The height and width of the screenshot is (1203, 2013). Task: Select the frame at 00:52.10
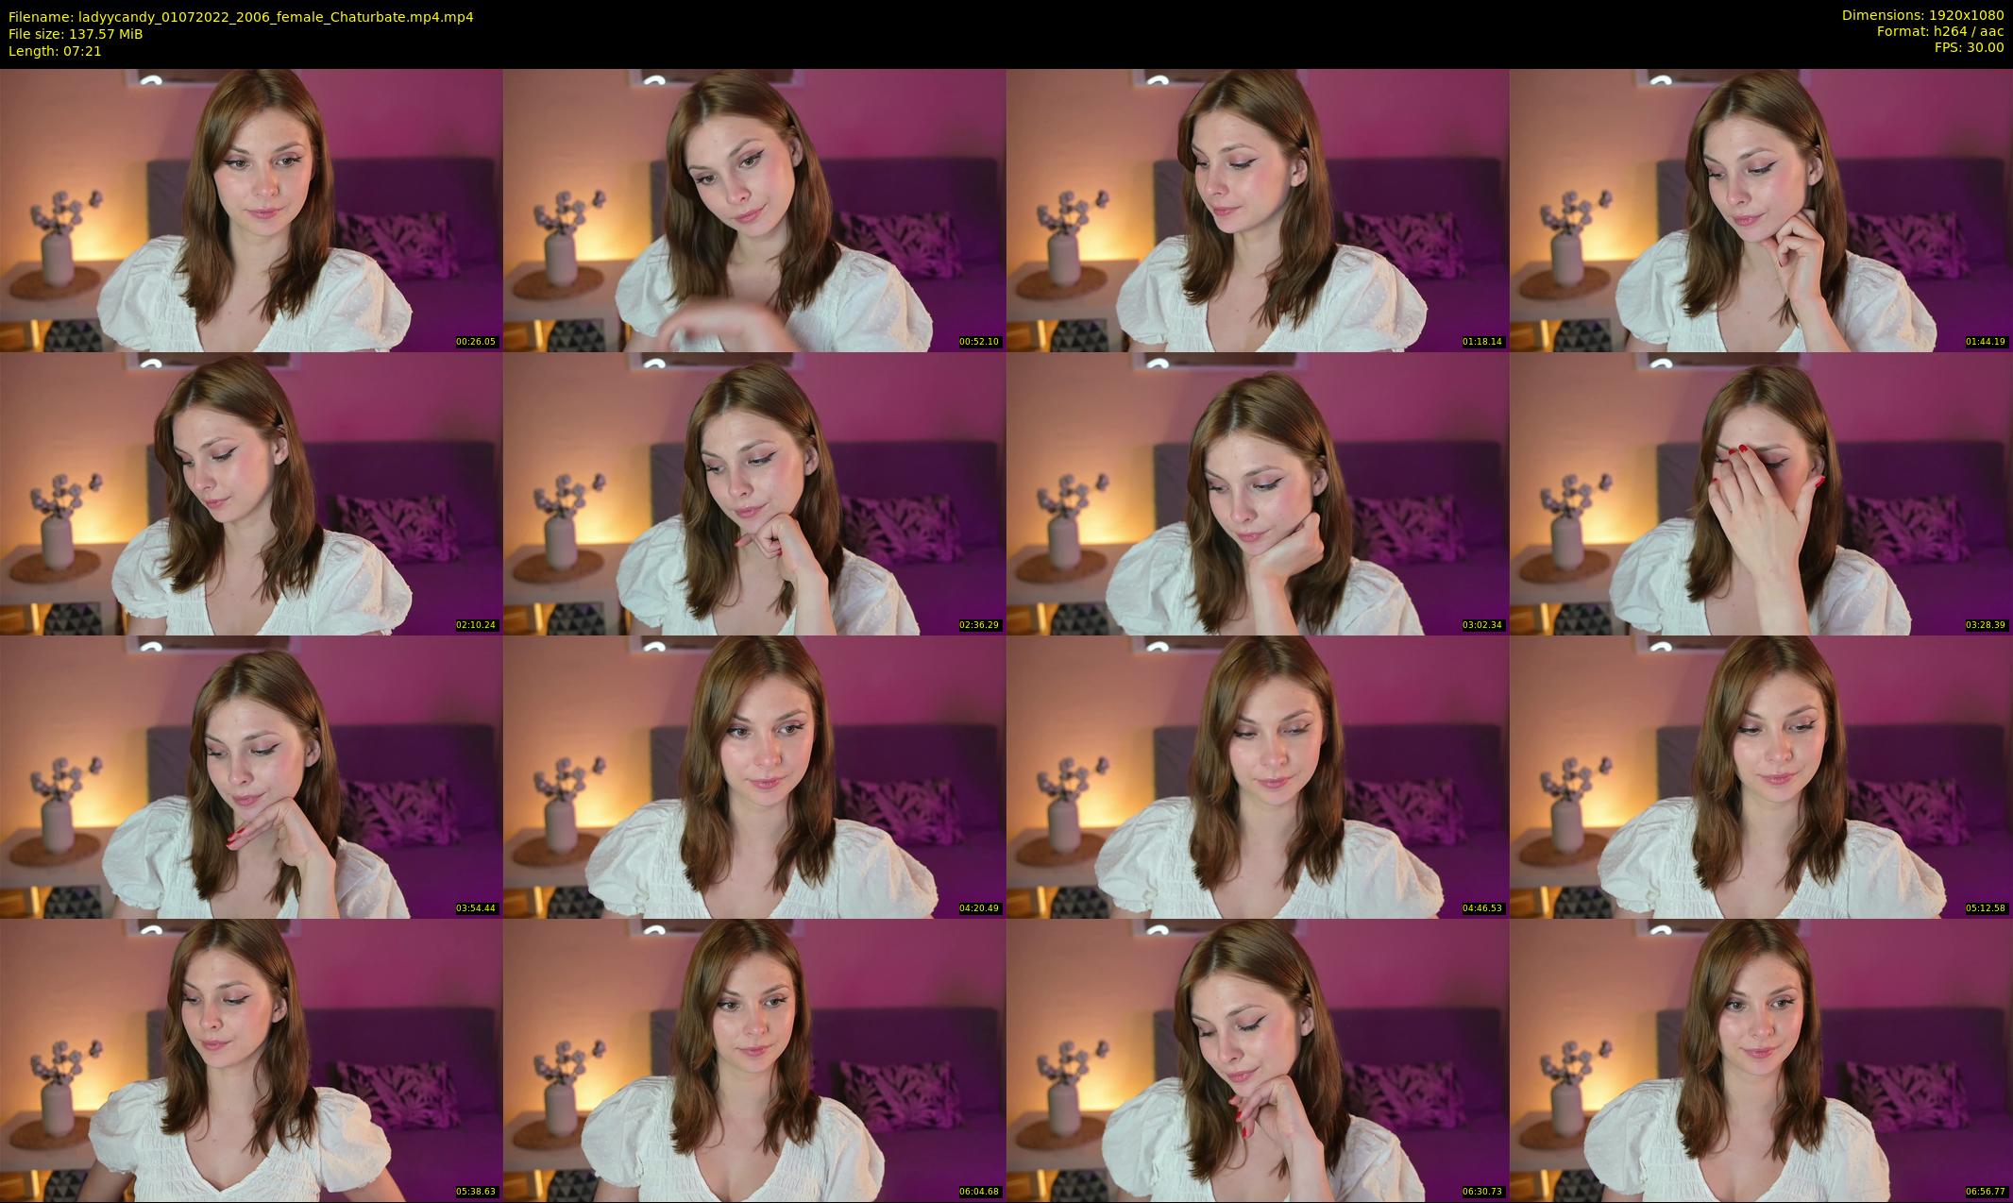[754, 210]
